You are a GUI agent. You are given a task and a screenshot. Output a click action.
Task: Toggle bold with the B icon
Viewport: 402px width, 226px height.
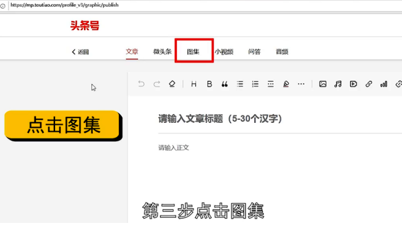pyautogui.click(x=209, y=84)
